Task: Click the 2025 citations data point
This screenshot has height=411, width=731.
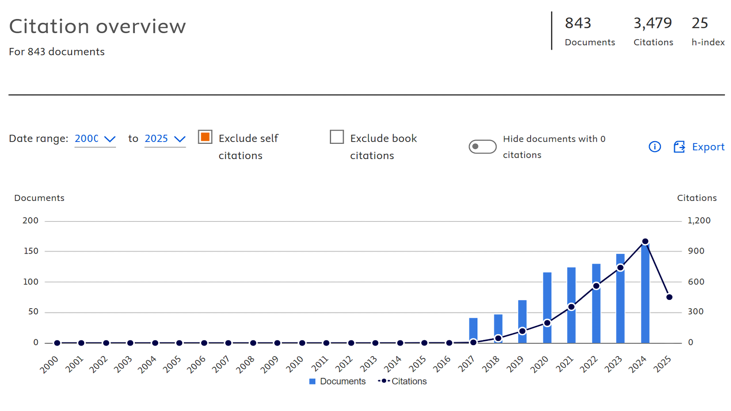Action: point(669,297)
